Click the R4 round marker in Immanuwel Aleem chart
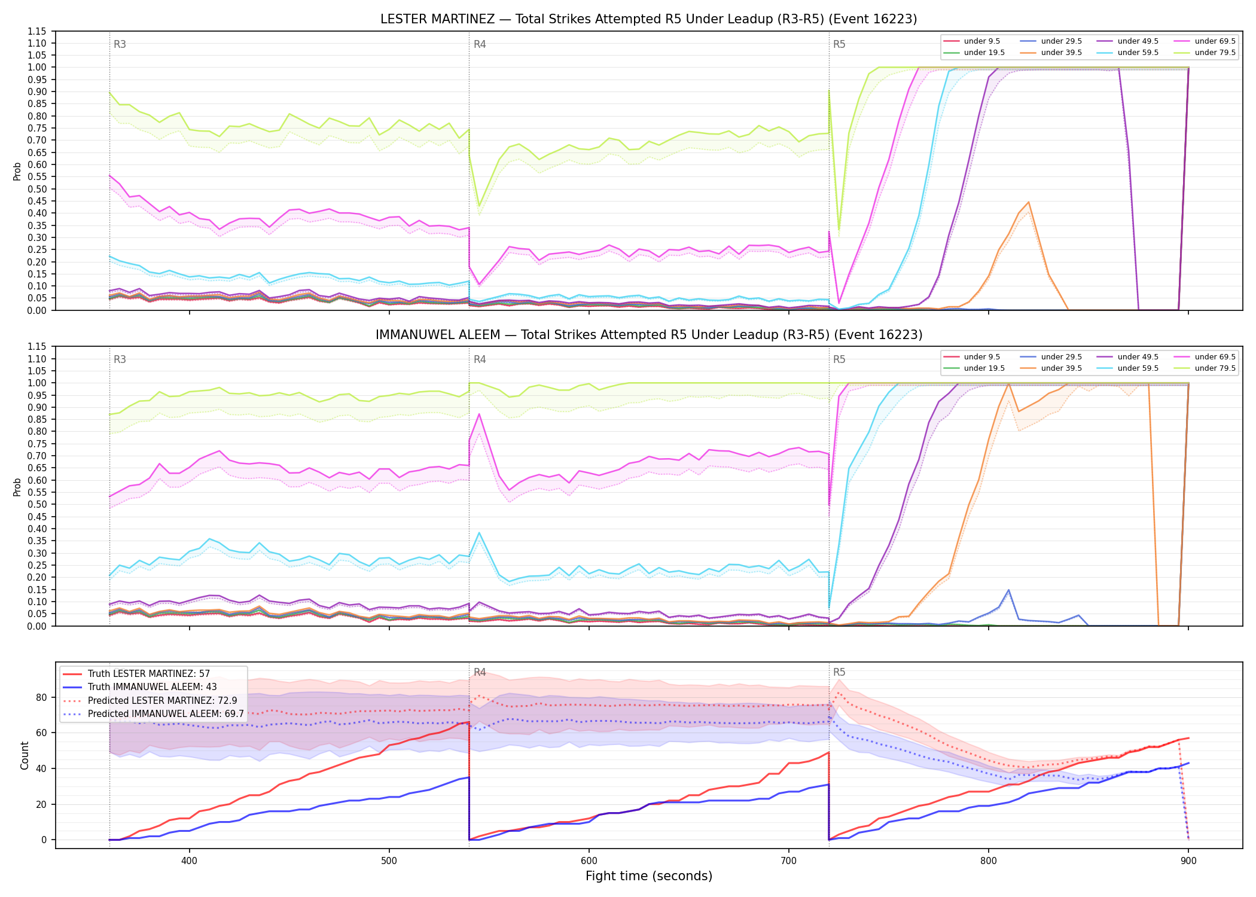 (480, 359)
